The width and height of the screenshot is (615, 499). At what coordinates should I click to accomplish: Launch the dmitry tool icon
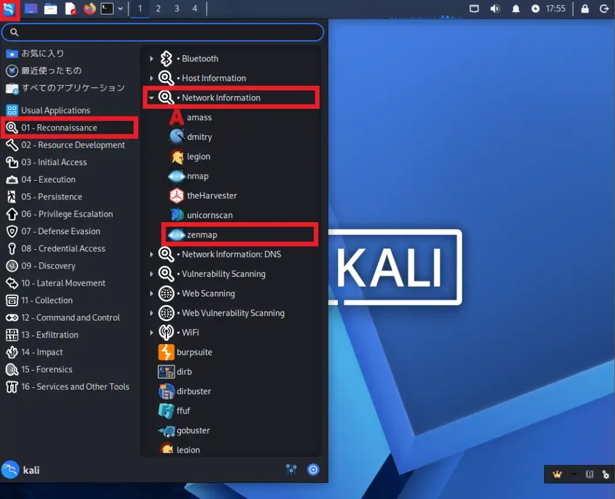[x=177, y=136]
